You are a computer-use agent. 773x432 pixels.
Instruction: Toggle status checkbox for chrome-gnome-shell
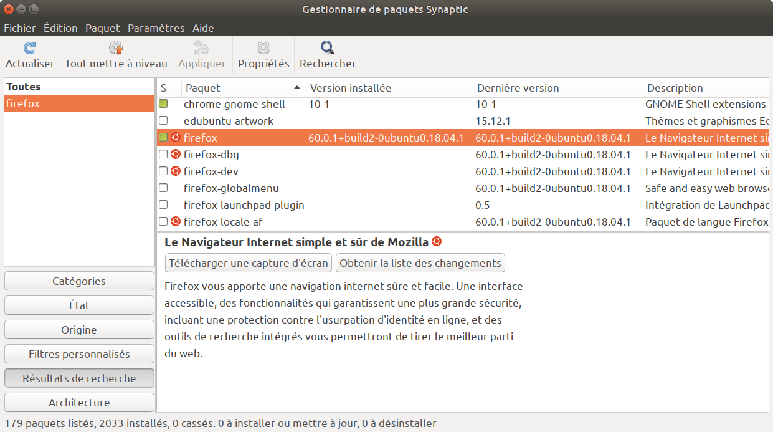tap(163, 103)
